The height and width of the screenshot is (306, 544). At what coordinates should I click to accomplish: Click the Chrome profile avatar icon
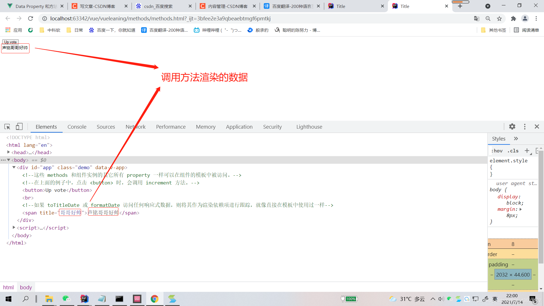(525, 18)
